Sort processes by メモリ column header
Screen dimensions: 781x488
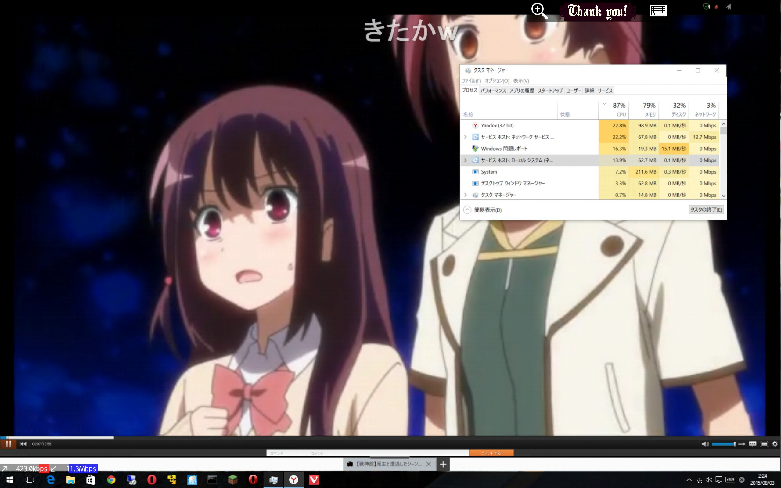point(644,110)
